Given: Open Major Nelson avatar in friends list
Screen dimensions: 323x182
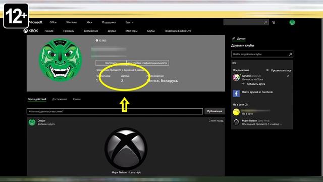Looking at the screenshot, I should [236, 122].
